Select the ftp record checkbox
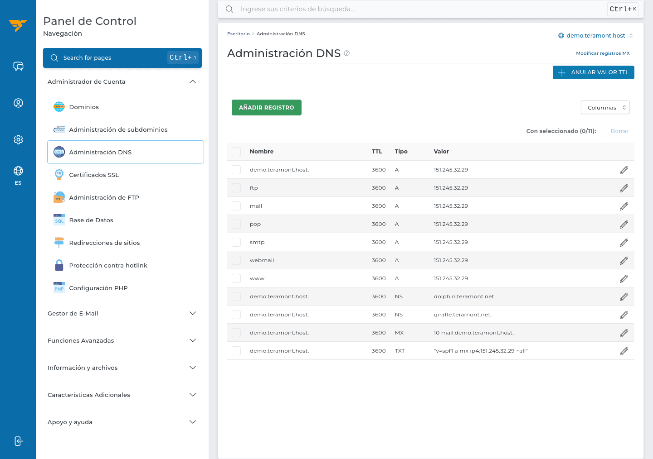Viewport: 653px width, 459px height. 236,188
